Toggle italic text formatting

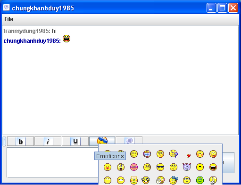pos(48,141)
